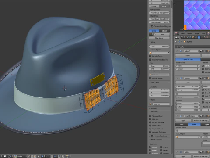The height and width of the screenshot is (158, 210).
Task: Enable Render Border checkbox
Action: click(x=150, y=78)
